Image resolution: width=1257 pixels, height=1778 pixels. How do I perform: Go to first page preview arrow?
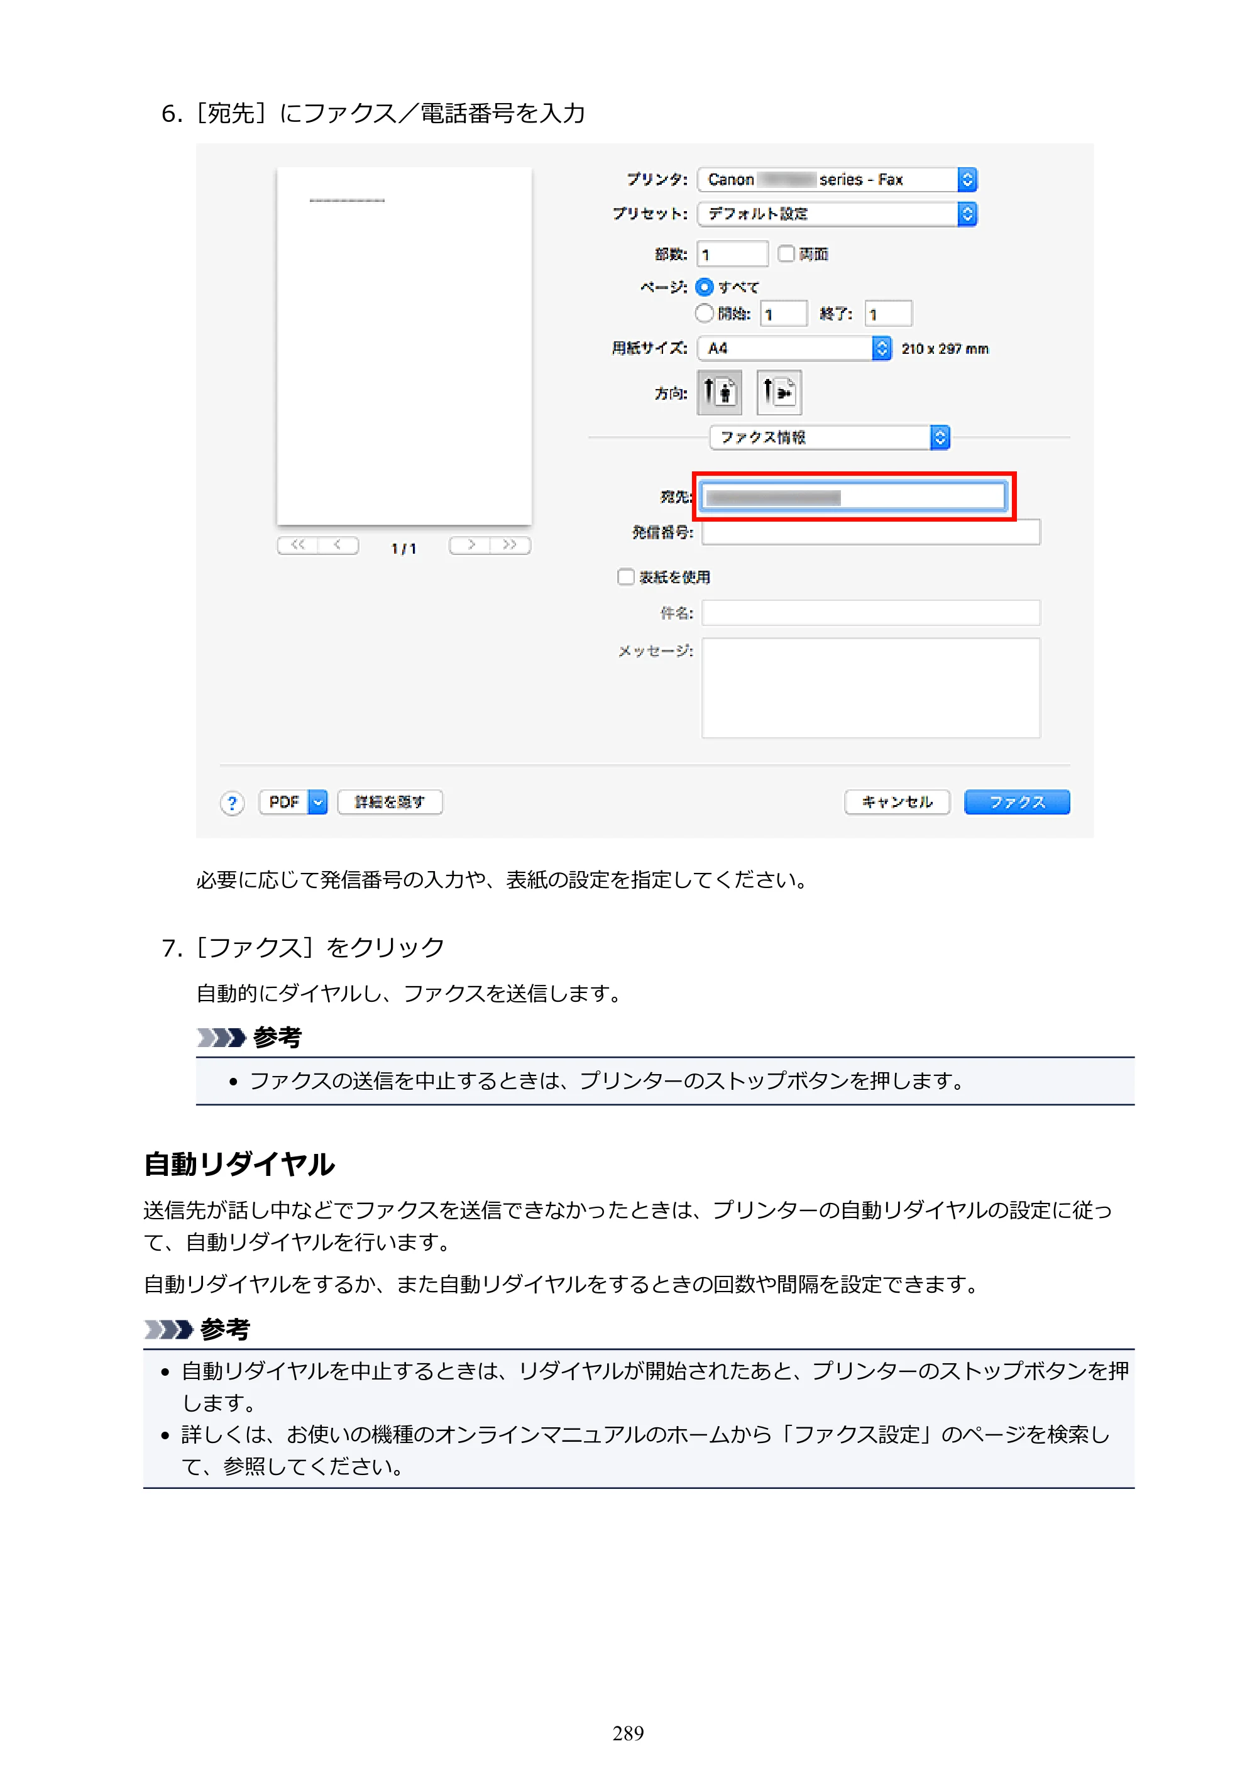(x=297, y=545)
